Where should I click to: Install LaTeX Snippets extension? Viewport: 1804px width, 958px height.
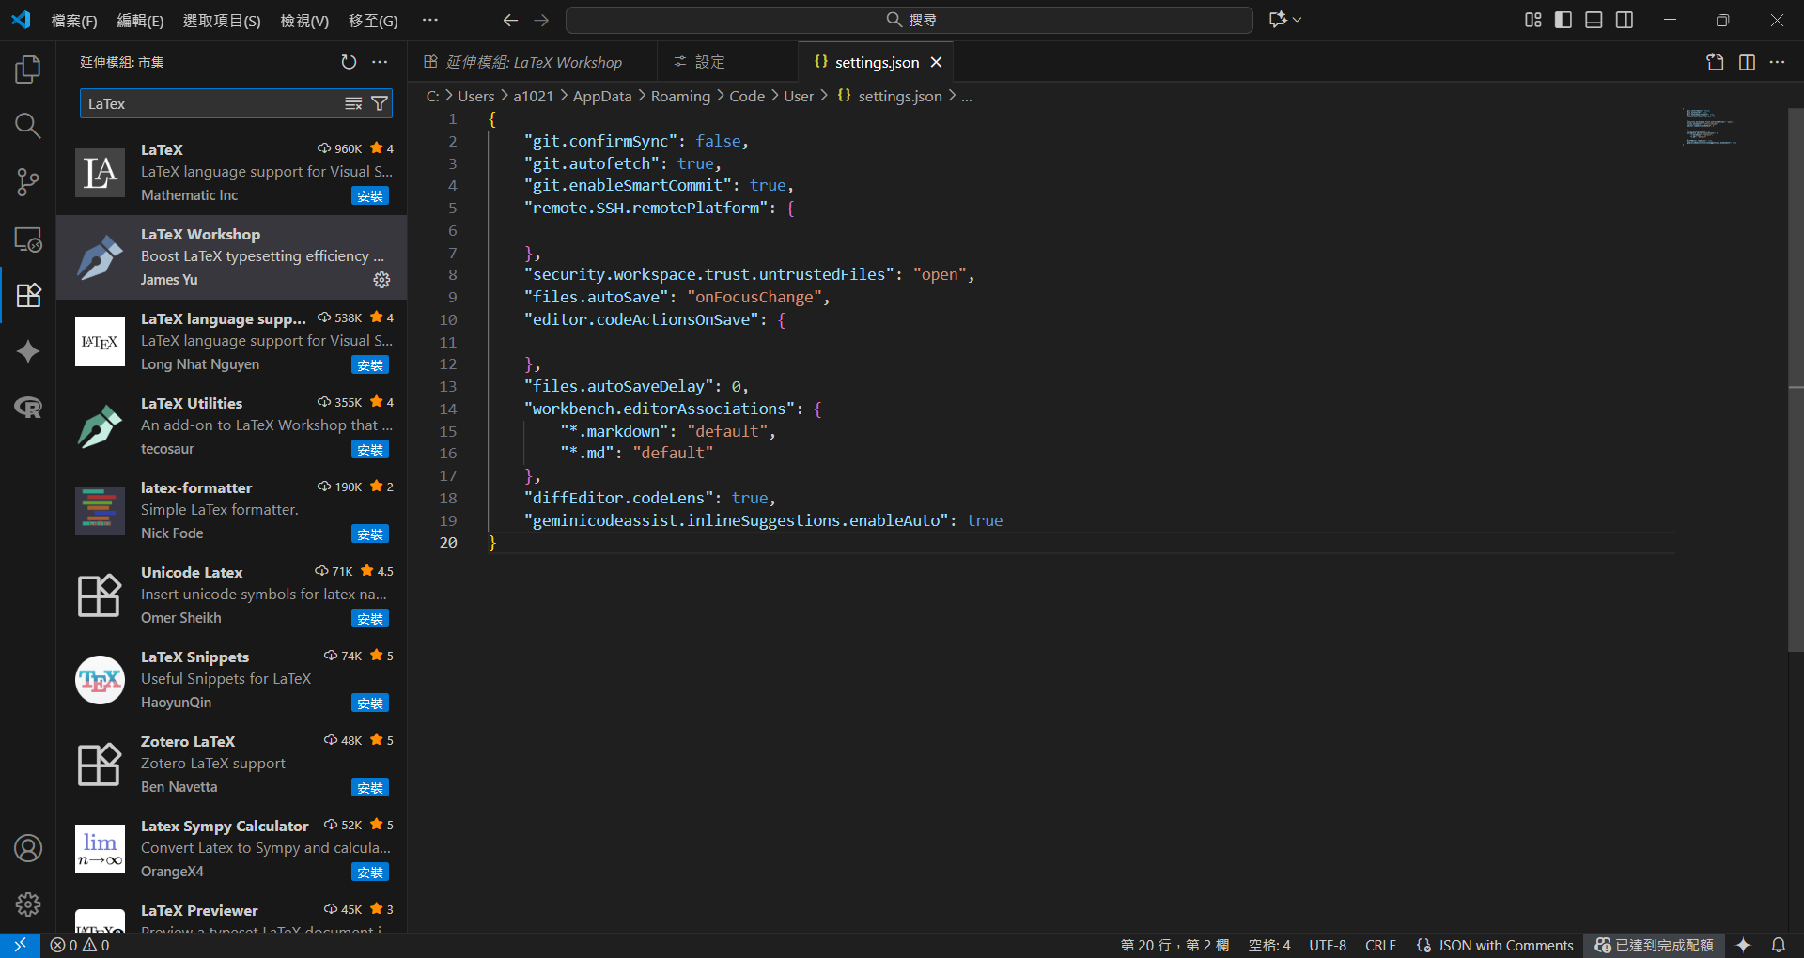370,703
